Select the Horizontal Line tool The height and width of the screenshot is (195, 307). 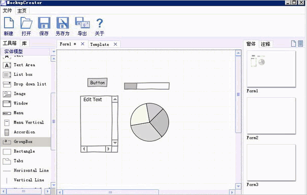[x=26, y=171]
